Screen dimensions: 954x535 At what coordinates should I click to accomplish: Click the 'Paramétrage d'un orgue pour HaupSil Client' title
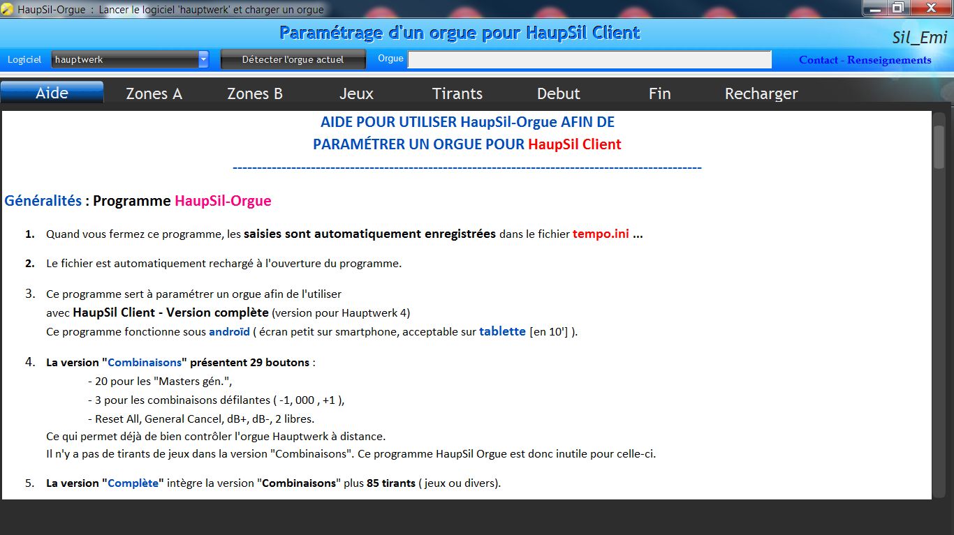tap(460, 33)
